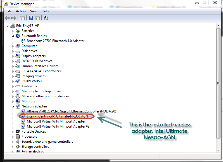Viewport: 223px width, 162px height.
Task: Select Microsoft Virtual WiFi Miniport Adapter #2
Action: click(x=58, y=126)
